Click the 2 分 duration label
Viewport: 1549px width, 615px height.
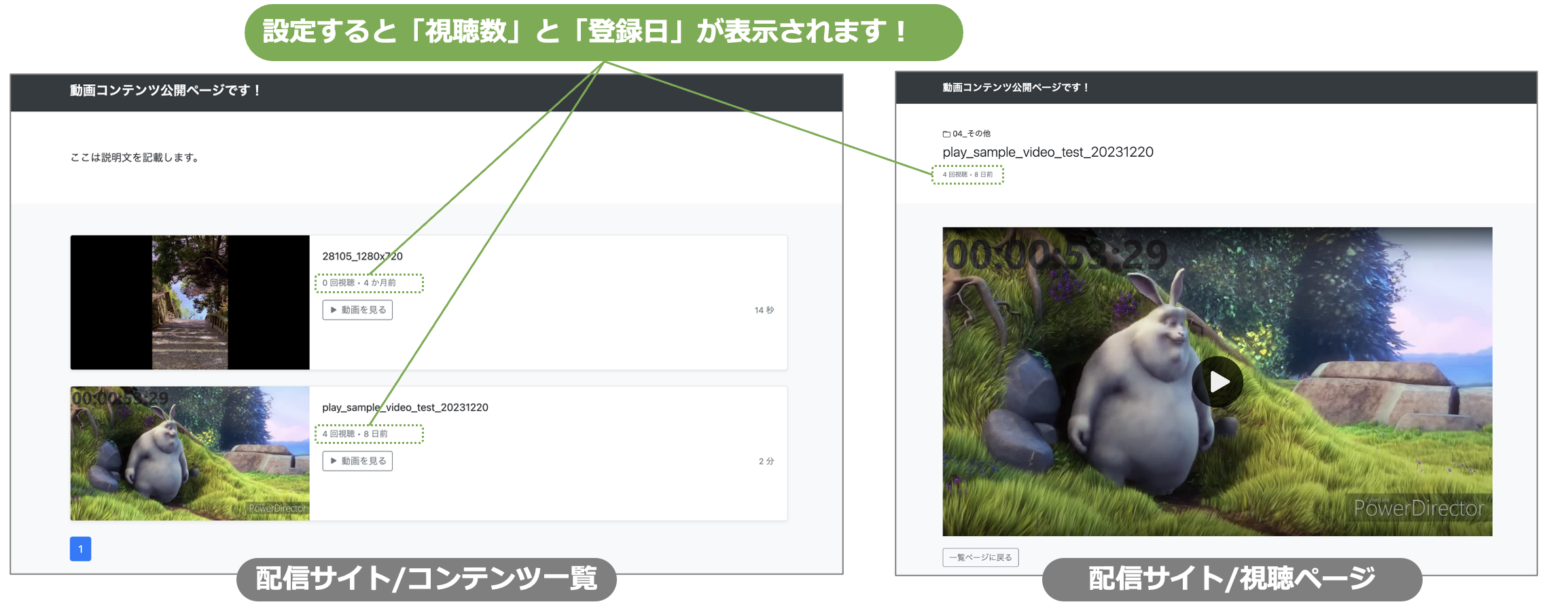click(x=766, y=462)
